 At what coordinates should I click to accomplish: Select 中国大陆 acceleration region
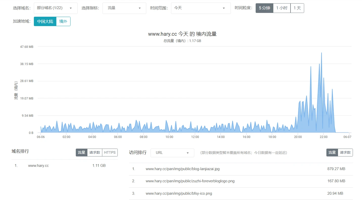pyautogui.click(x=45, y=22)
